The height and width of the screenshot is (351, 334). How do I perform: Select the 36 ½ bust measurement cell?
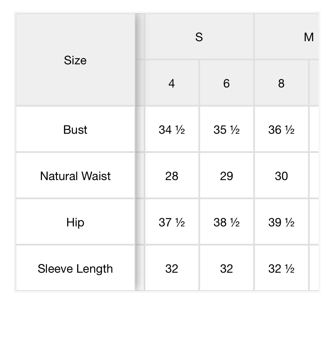(281, 130)
